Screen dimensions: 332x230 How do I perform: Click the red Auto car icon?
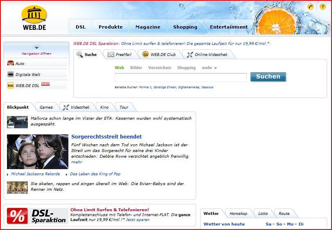pyautogui.click(x=11, y=63)
